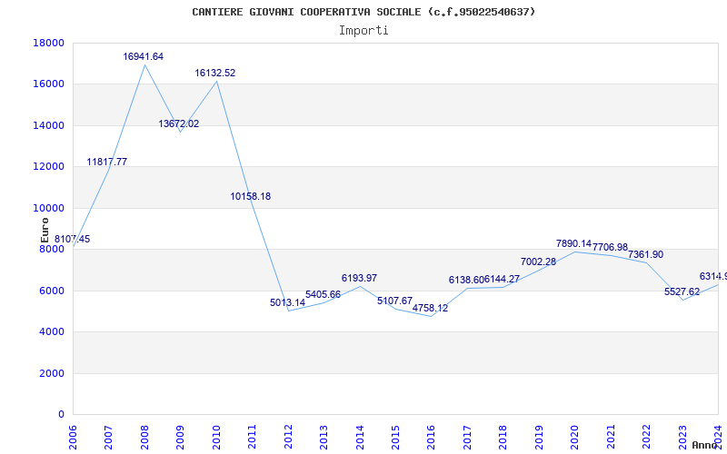The image size is (727, 454).
Task: Click the Euro y-axis title
Action: [45, 230]
